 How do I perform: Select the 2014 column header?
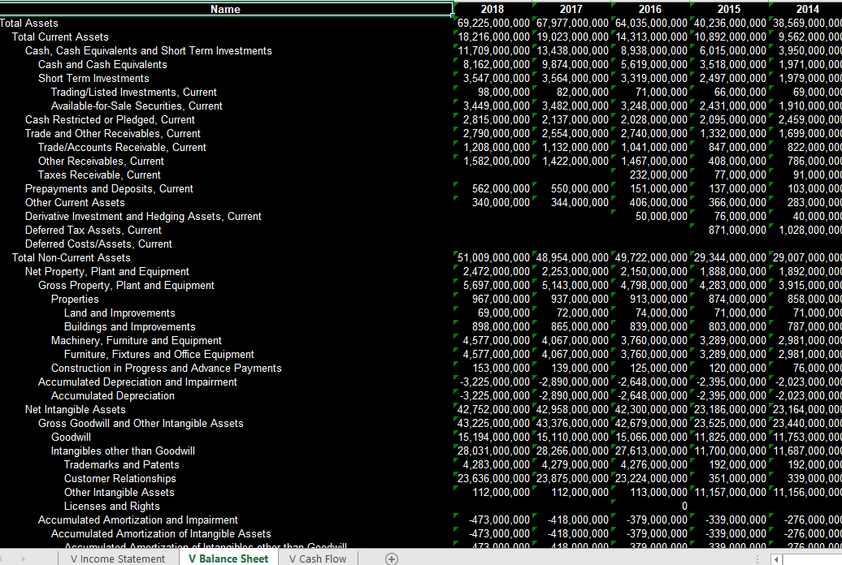click(x=807, y=9)
